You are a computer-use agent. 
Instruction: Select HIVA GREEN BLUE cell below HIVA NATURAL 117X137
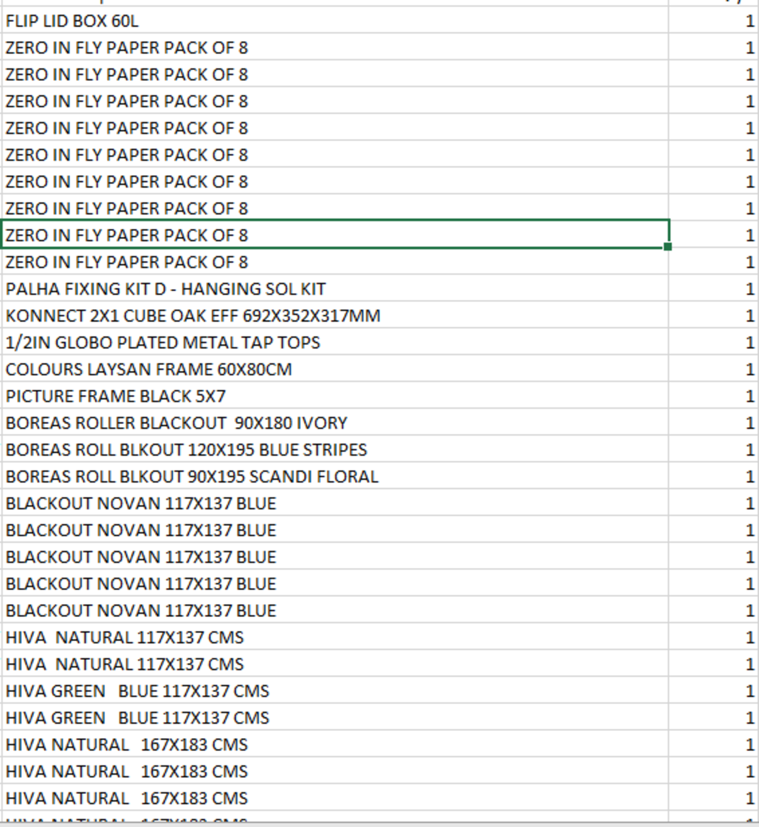pos(335,690)
